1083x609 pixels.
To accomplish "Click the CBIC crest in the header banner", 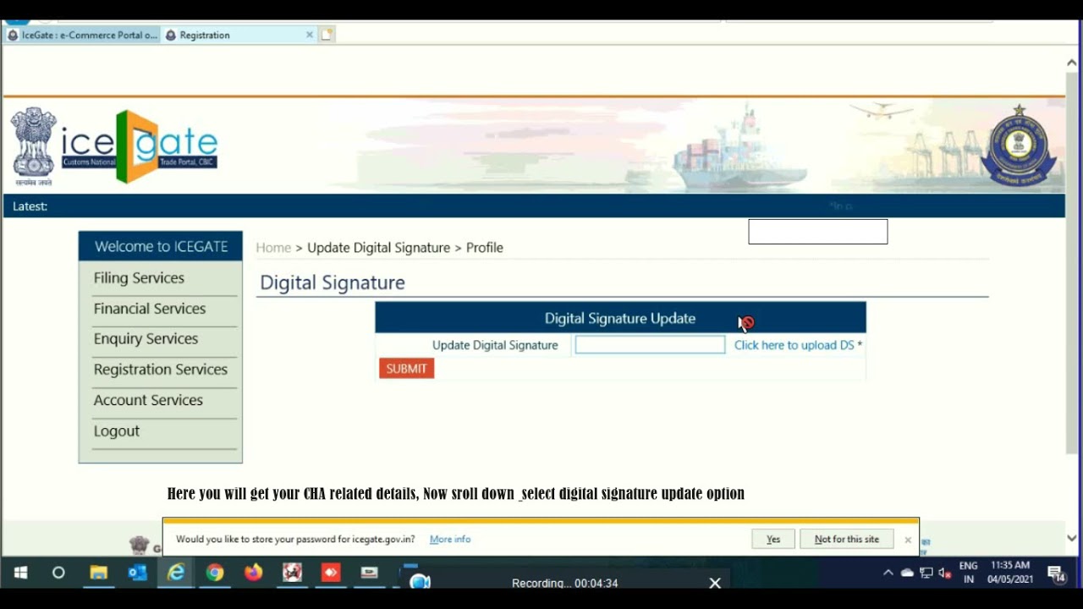I will pyautogui.click(x=1019, y=145).
